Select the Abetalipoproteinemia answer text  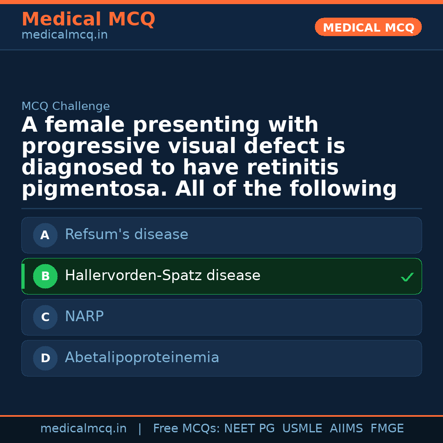coord(142,358)
